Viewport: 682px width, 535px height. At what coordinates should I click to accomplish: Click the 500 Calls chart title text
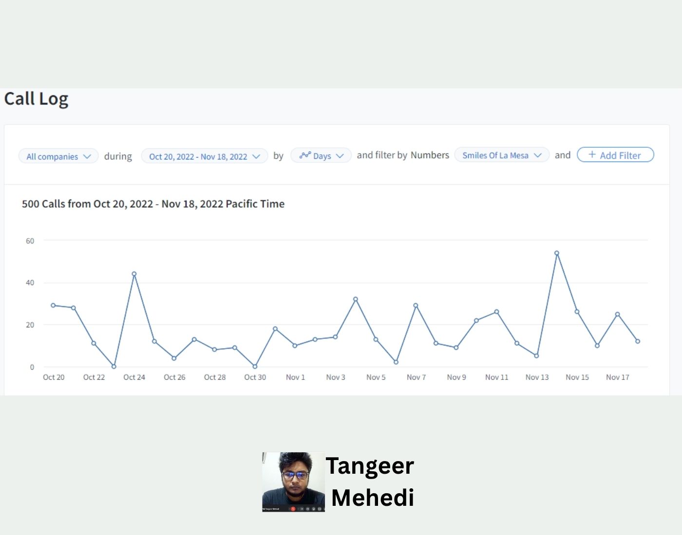point(153,204)
